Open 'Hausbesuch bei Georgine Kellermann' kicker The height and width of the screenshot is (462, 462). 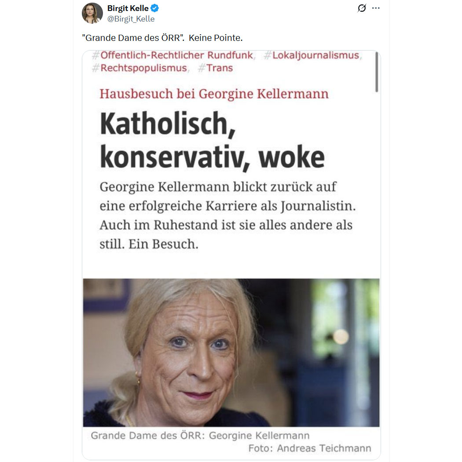[x=214, y=94]
